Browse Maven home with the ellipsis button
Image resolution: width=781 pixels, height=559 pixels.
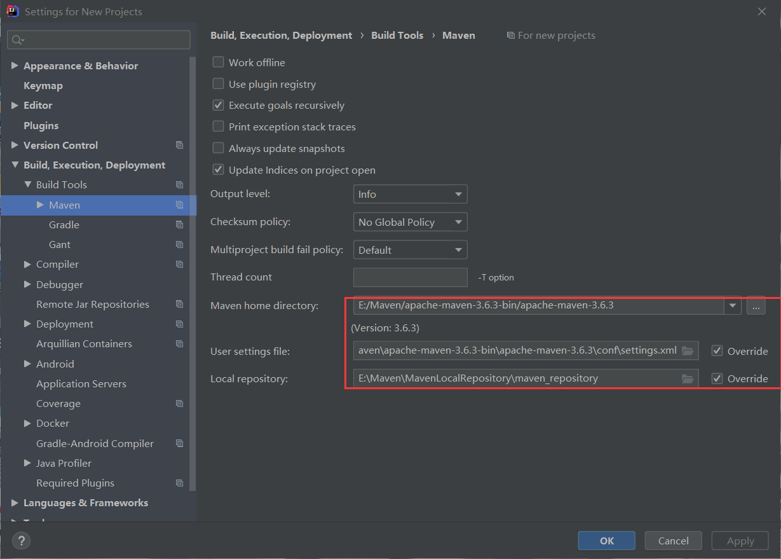coord(756,305)
